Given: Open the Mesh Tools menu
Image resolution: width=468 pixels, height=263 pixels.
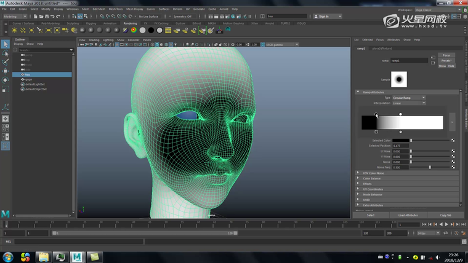Looking at the screenshot, I should coord(115,9).
